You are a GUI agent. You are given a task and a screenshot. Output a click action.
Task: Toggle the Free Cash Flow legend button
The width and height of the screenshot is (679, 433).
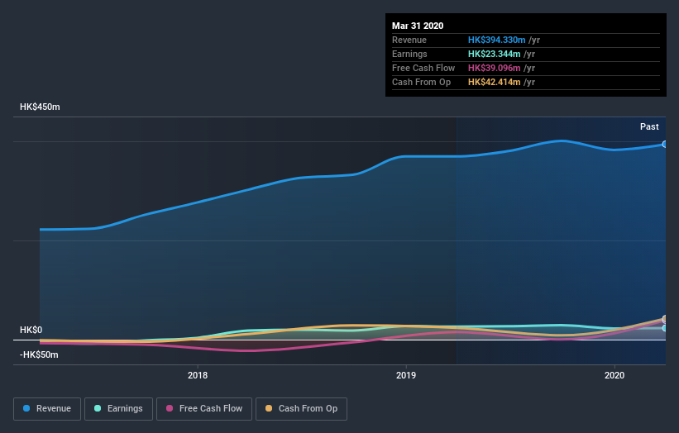pyautogui.click(x=204, y=409)
